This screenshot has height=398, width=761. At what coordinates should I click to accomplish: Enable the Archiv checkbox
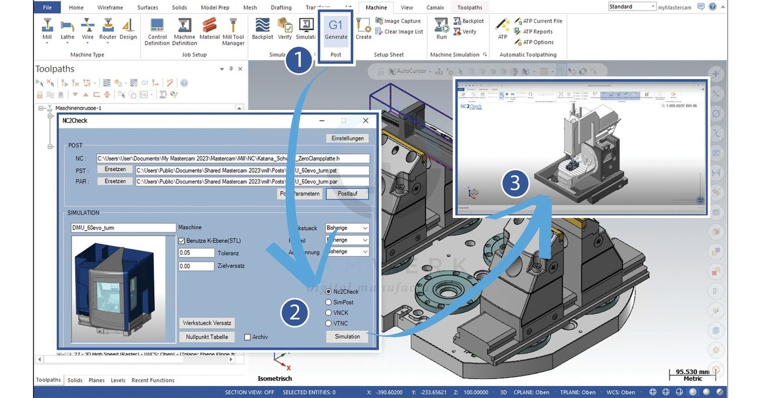pos(248,337)
